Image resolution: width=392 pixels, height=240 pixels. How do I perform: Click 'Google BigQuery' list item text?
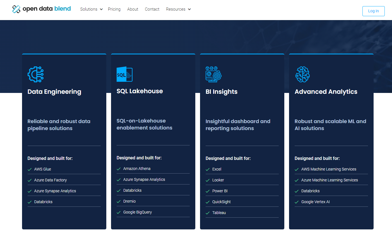pyautogui.click(x=138, y=212)
